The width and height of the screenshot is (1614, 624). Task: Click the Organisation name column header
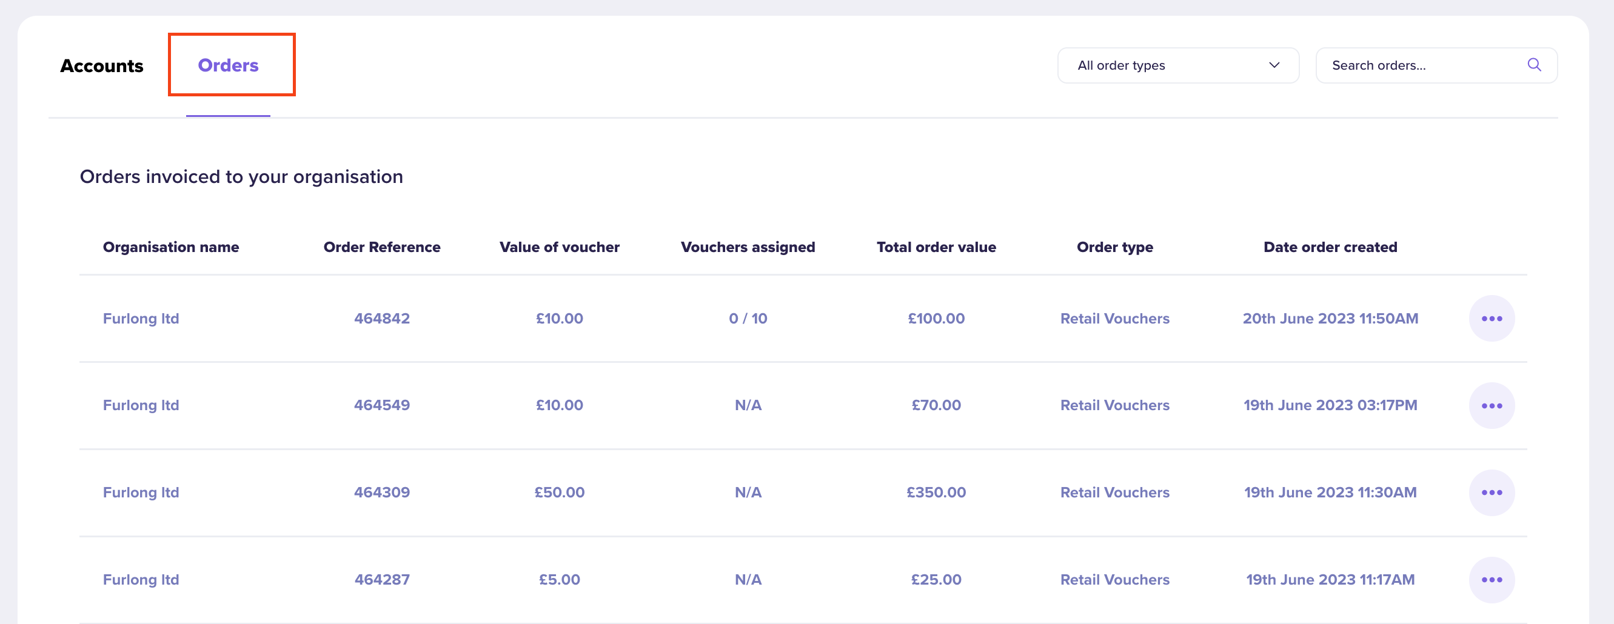[171, 247]
